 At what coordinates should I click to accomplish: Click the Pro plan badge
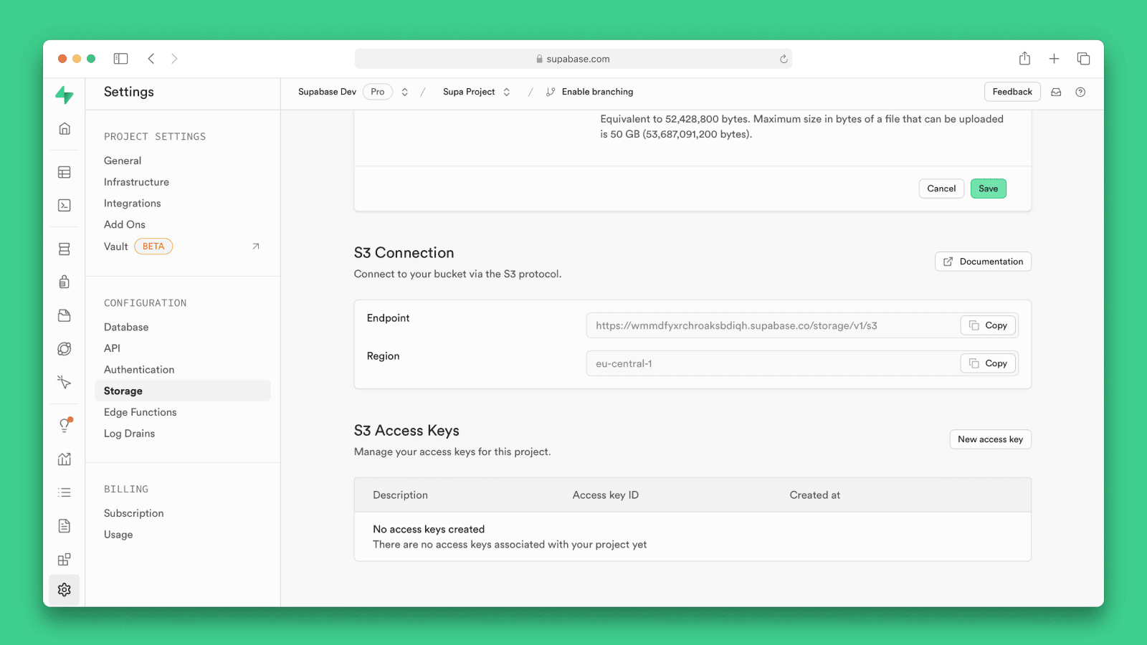coord(378,92)
